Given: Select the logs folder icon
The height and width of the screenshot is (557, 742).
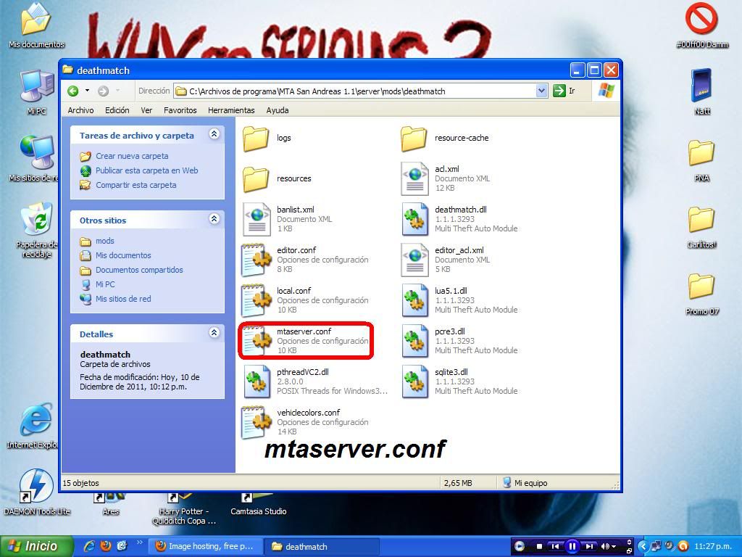Looking at the screenshot, I should click(256, 139).
